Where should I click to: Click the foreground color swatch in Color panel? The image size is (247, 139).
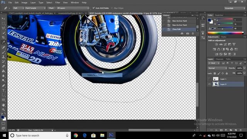[x=209, y=20]
